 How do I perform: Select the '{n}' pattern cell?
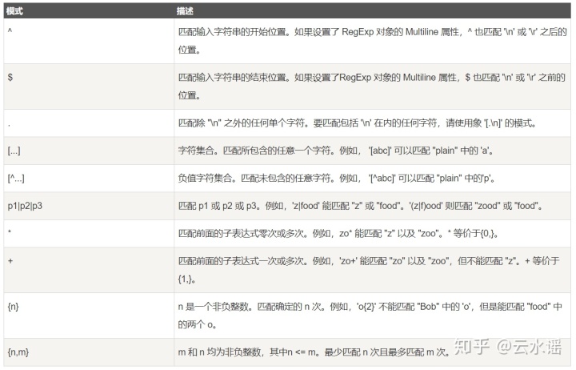tap(89, 316)
